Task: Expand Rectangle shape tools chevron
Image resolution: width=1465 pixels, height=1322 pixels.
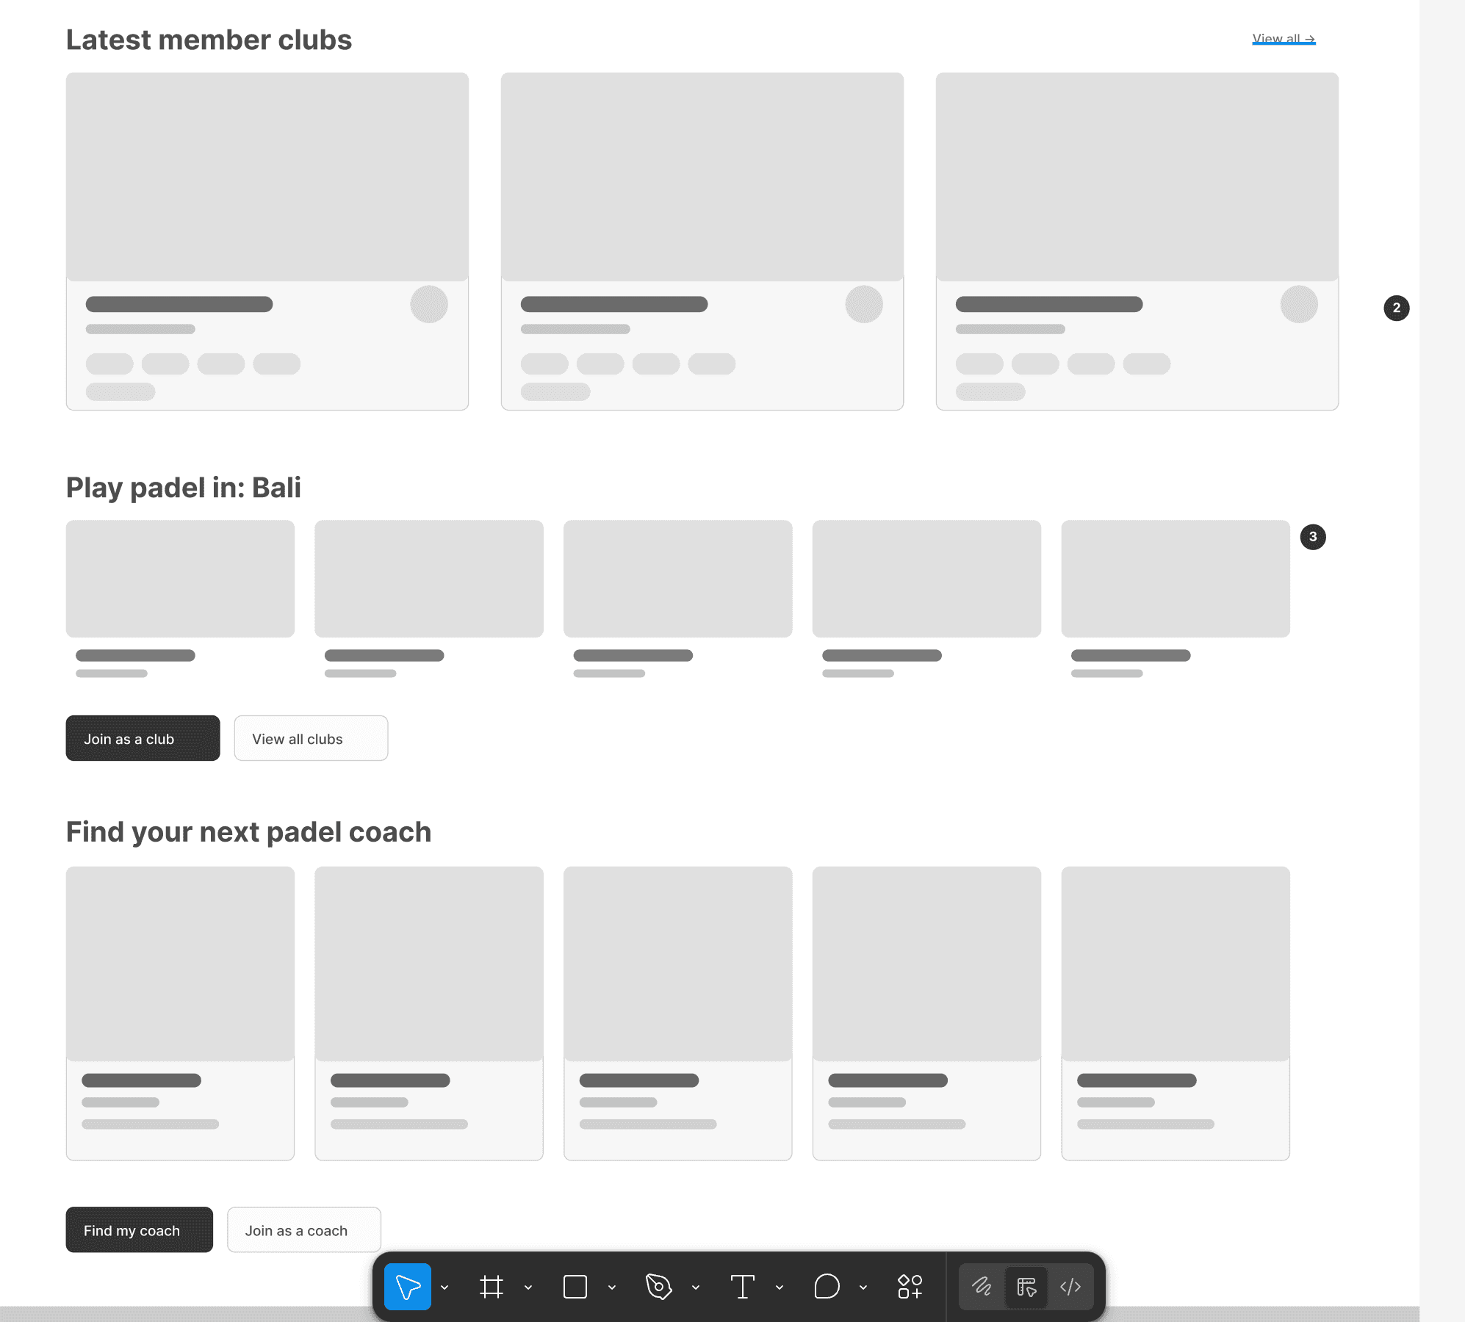Action: pos(612,1287)
